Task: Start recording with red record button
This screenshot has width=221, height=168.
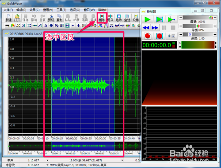Action: [148, 36]
